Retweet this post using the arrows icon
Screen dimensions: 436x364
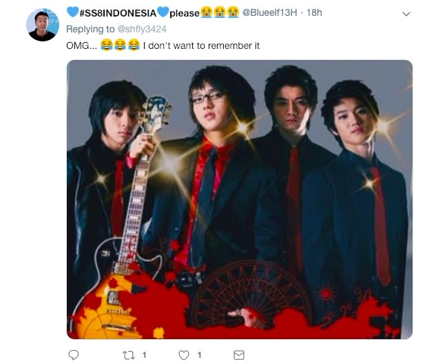pyautogui.click(x=129, y=355)
